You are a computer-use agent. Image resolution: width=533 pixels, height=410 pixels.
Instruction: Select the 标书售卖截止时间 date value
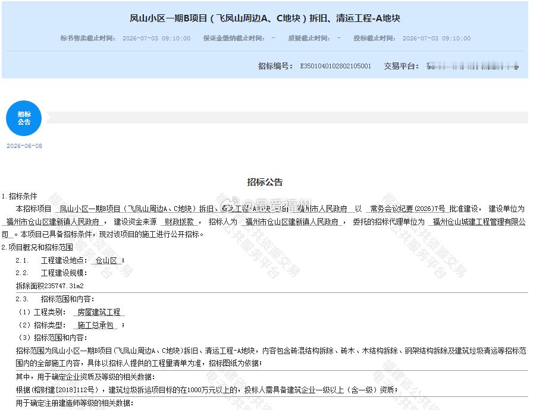156,39
